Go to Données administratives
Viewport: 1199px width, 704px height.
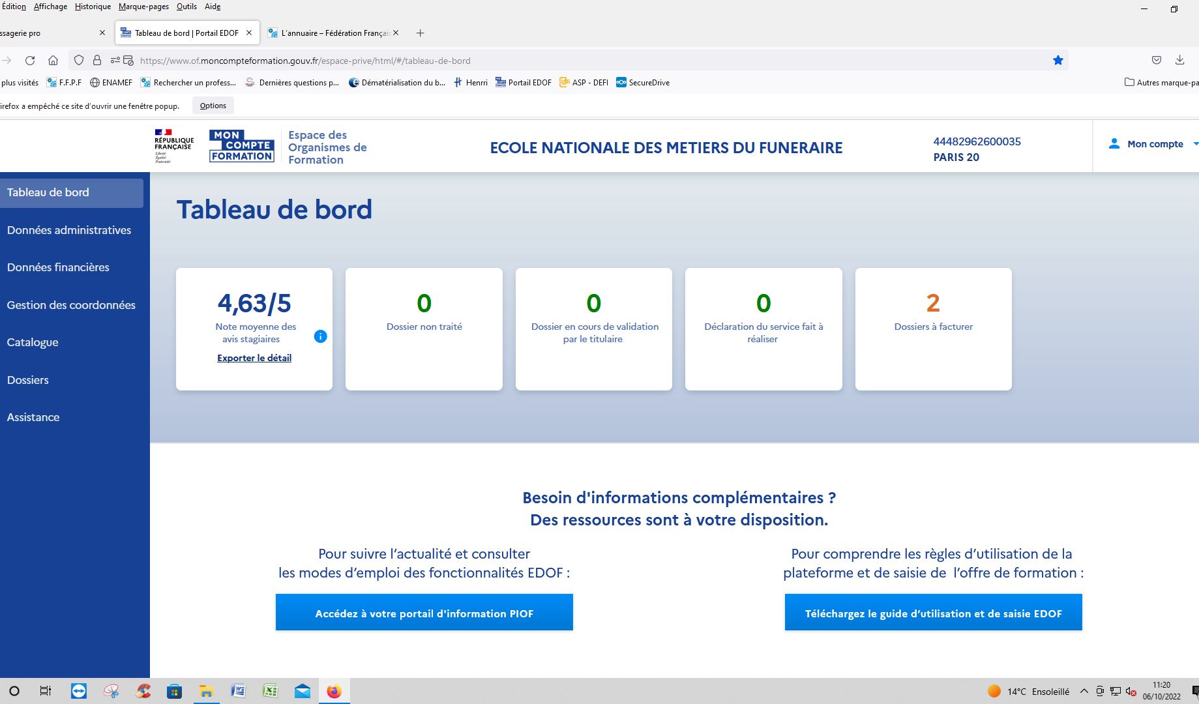69,230
